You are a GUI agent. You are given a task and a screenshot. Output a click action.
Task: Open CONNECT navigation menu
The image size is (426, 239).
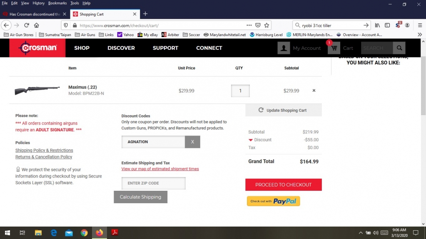(209, 48)
